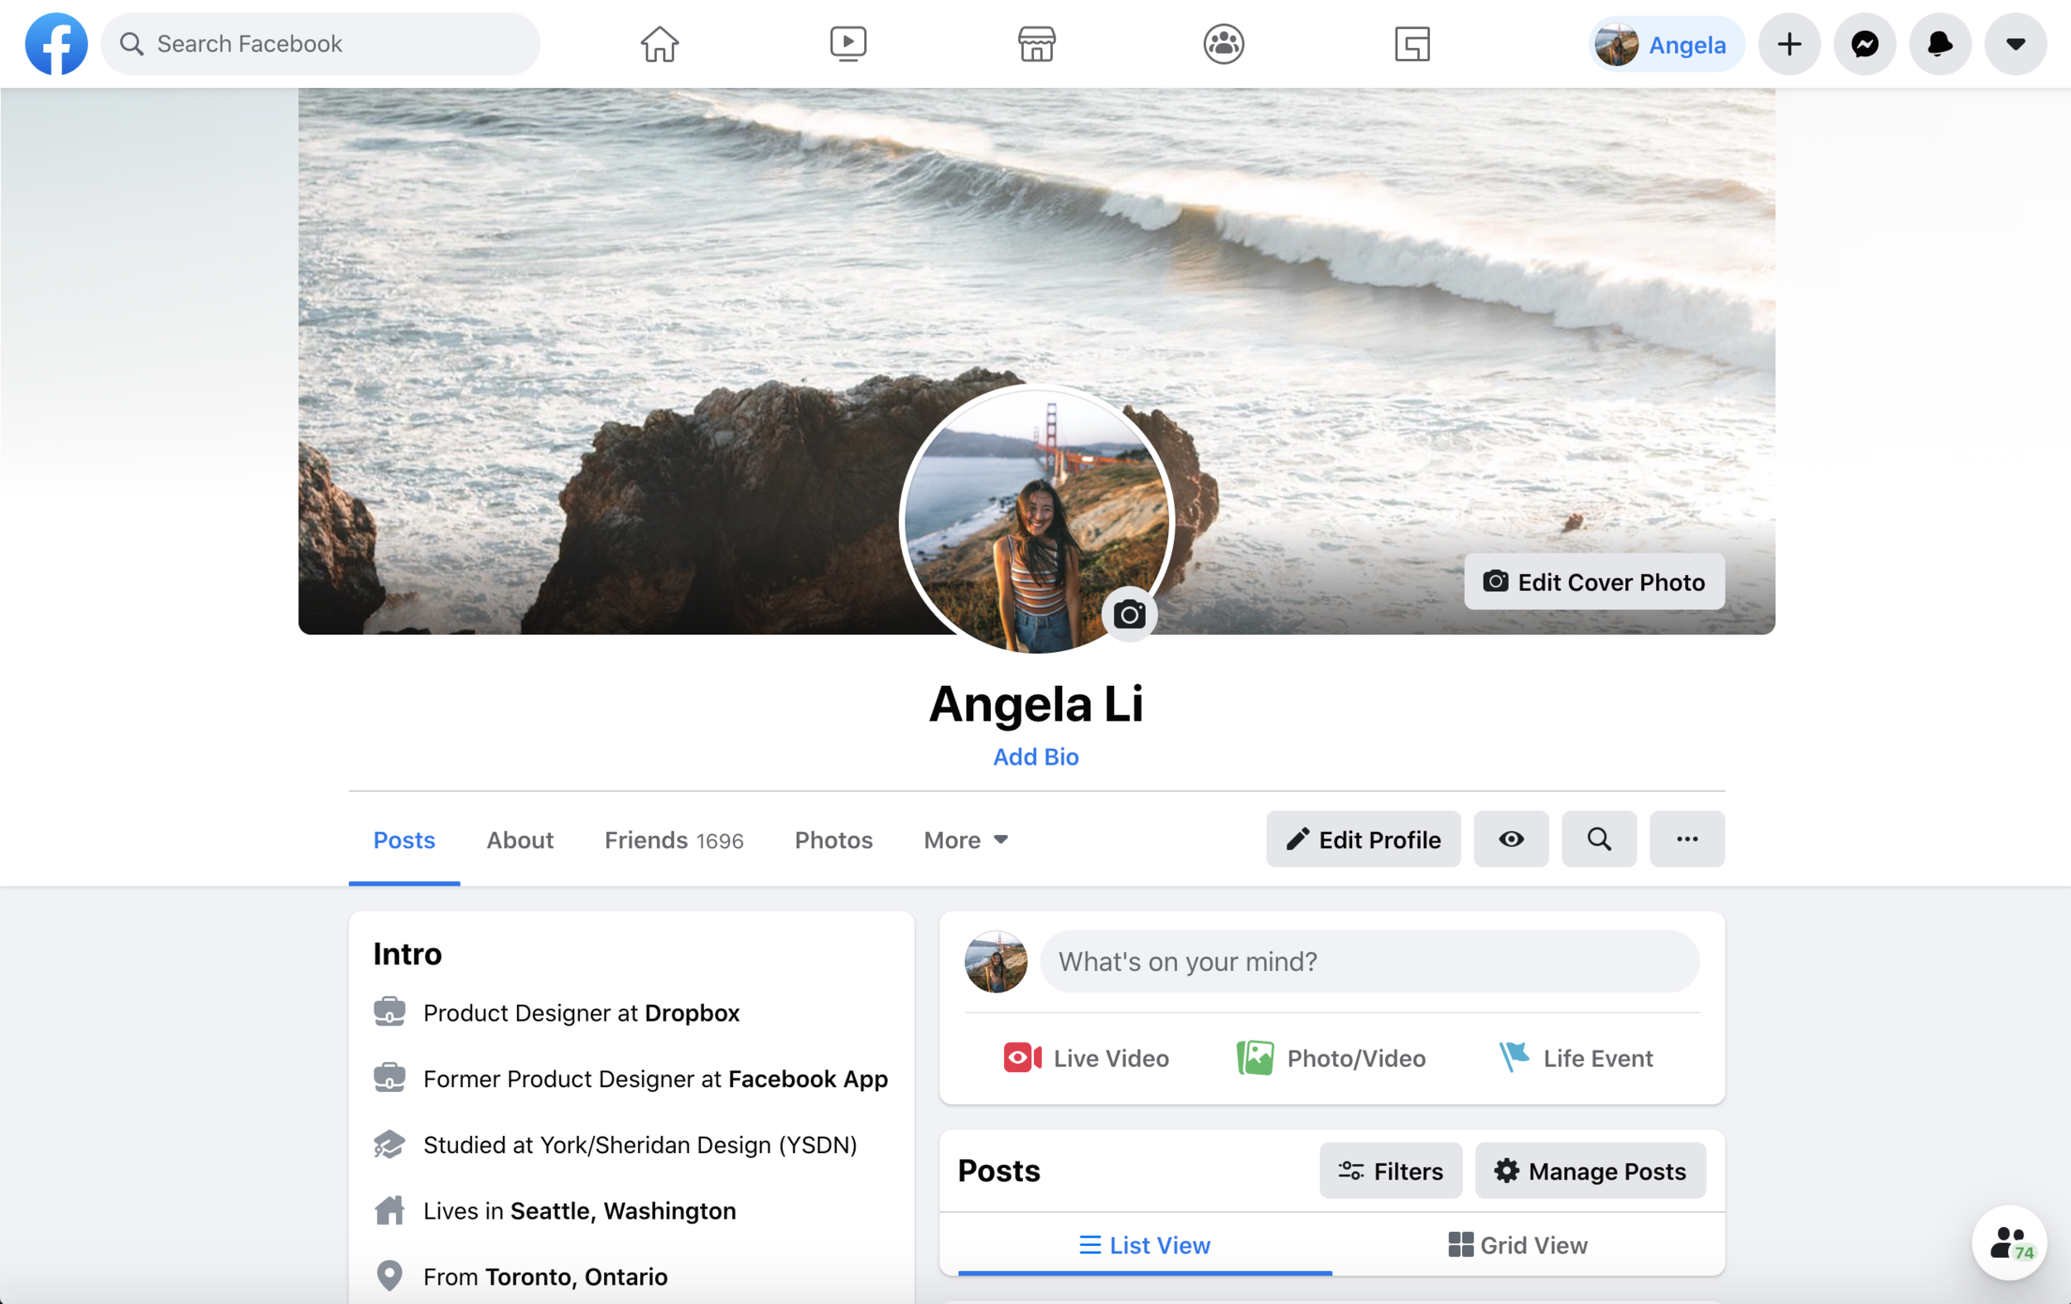Click the profile search magnifier button
Image resolution: width=2071 pixels, height=1304 pixels.
tap(1599, 838)
